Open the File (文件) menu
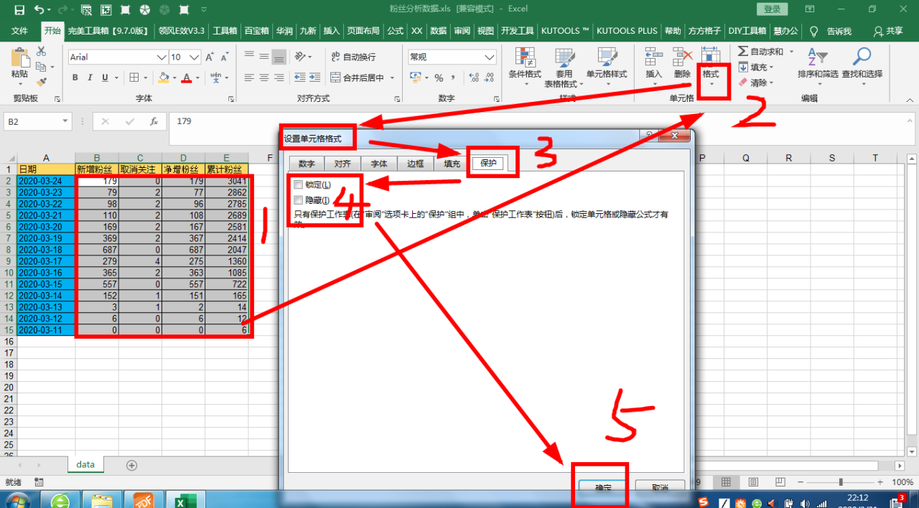This screenshot has height=508, width=919. (x=19, y=32)
